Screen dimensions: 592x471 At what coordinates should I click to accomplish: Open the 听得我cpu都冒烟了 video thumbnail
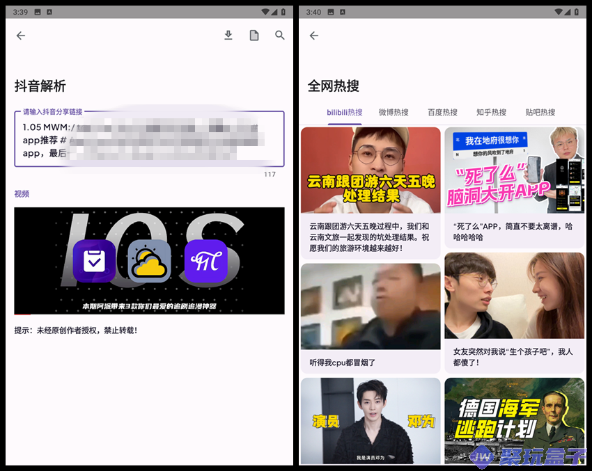click(x=371, y=307)
